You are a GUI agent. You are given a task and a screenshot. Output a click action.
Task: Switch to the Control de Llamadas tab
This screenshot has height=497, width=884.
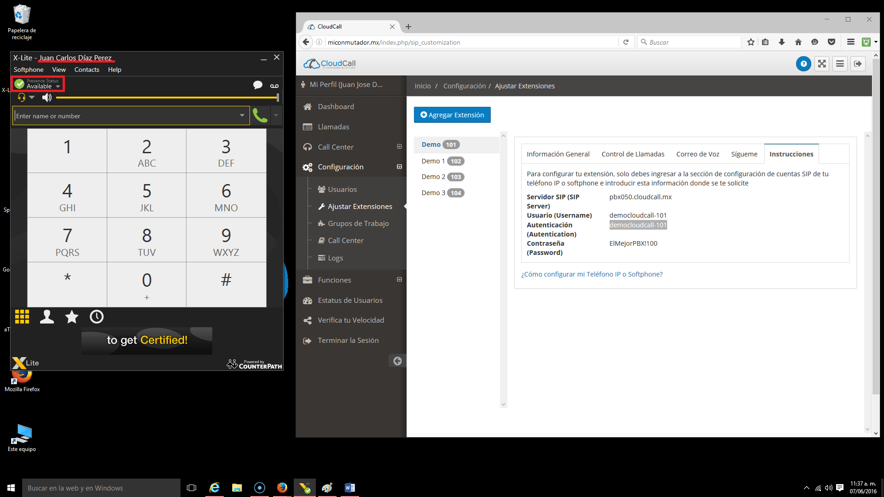[633, 154]
